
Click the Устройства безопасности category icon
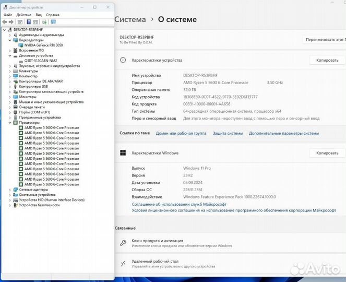tap(16, 205)
